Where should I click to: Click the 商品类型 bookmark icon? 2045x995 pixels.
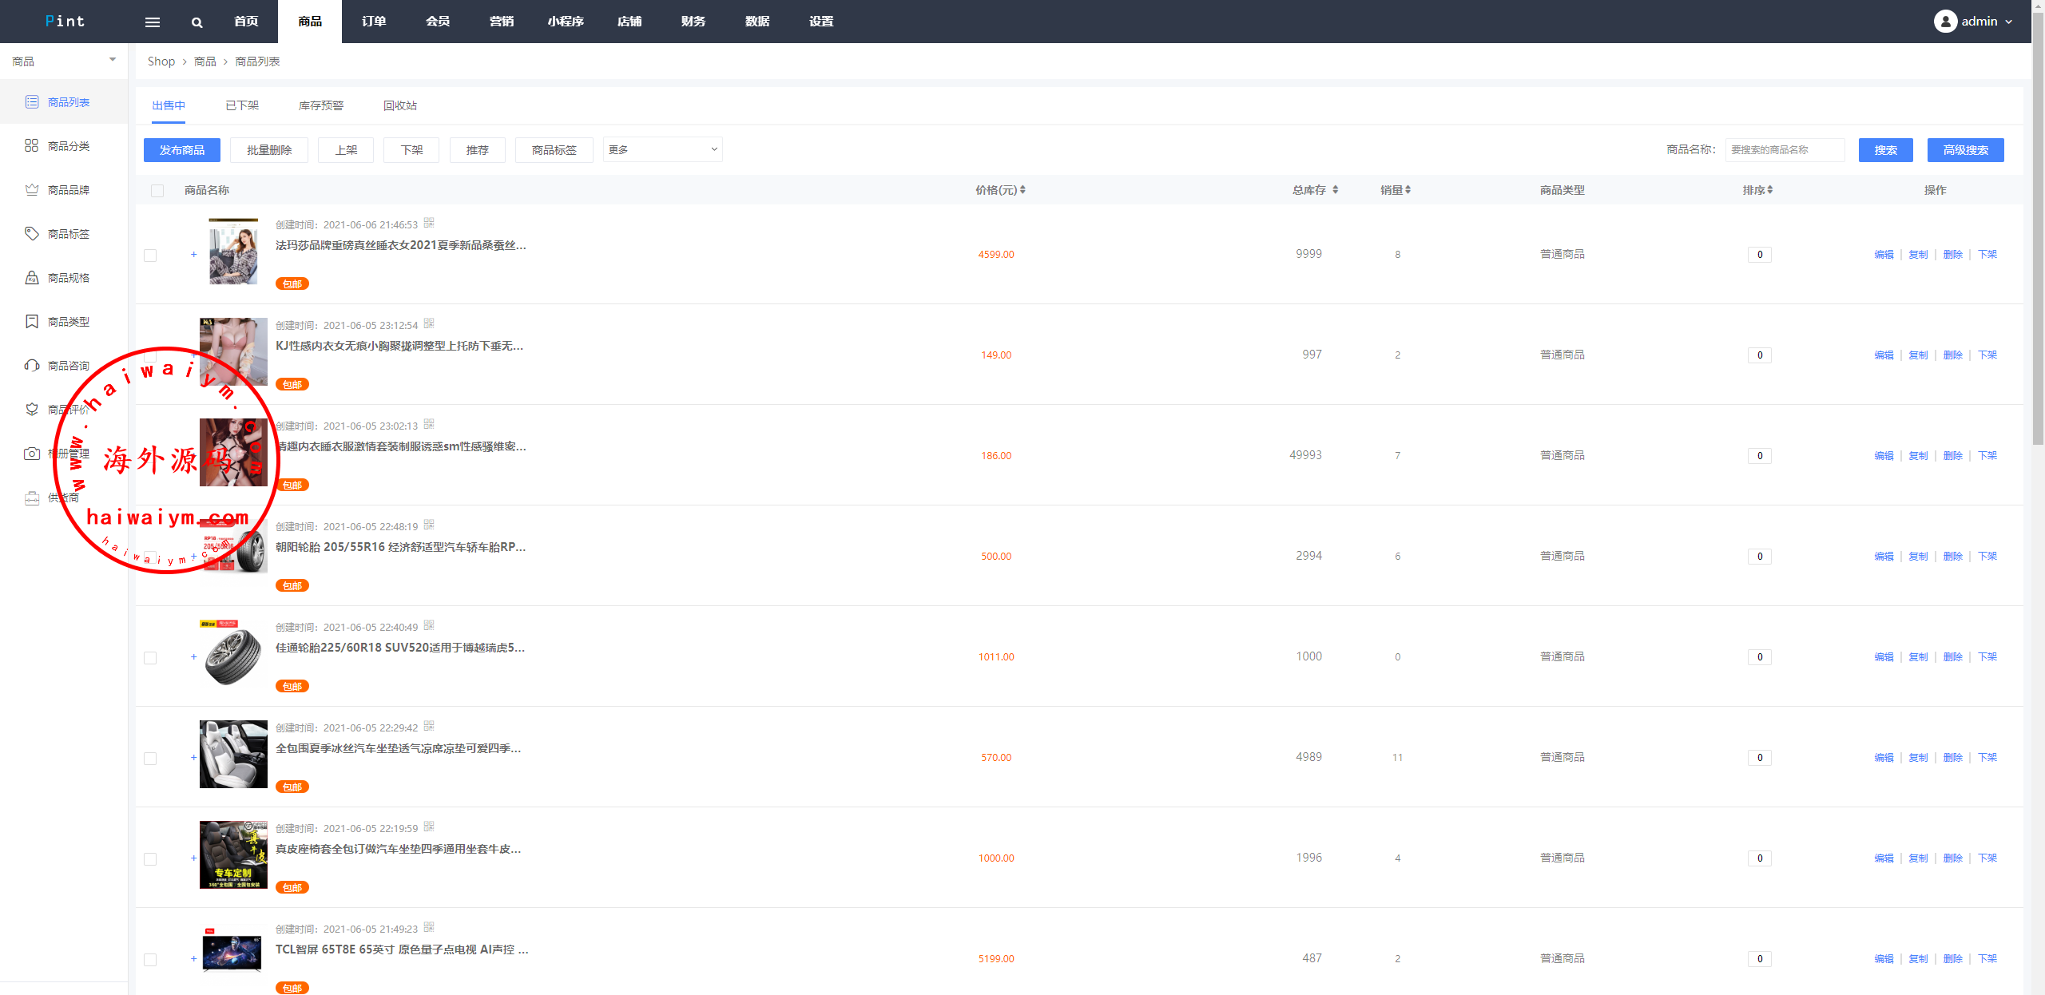click(31, 321)
